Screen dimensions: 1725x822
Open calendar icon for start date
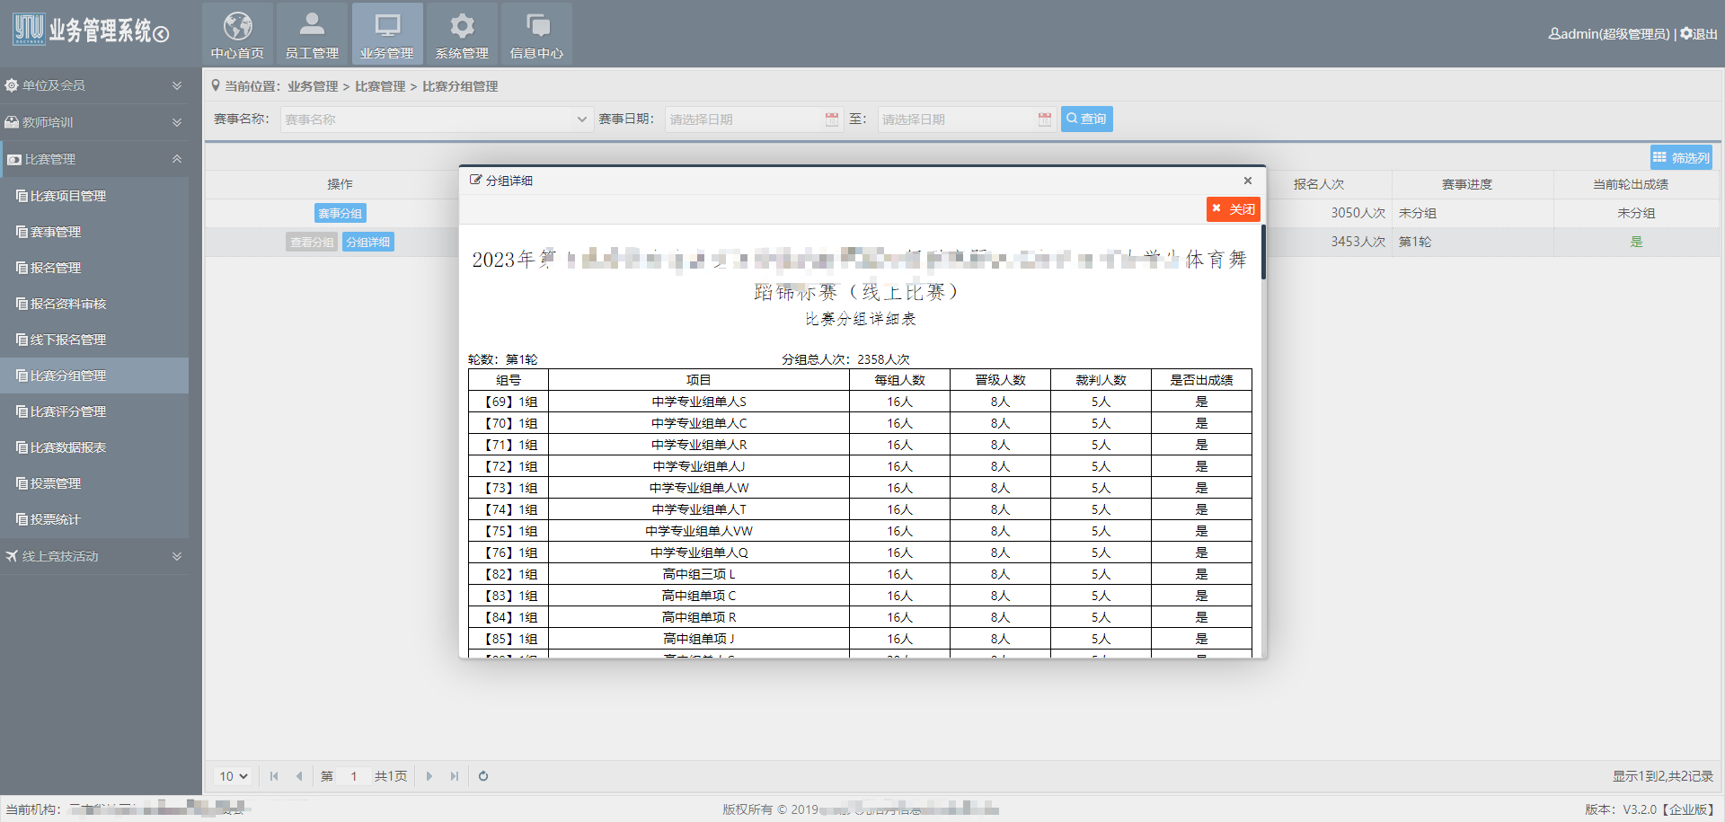pos(832,119)
